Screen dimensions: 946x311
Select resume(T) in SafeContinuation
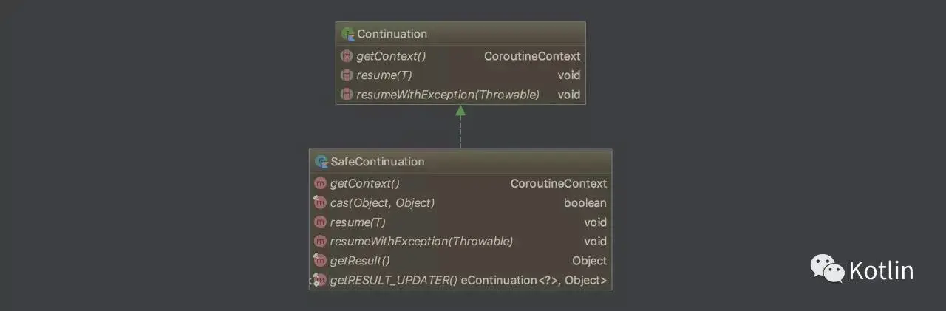pos(358,222)
